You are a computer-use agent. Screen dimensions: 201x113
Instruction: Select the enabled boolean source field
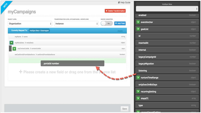(x=167, y=15)
